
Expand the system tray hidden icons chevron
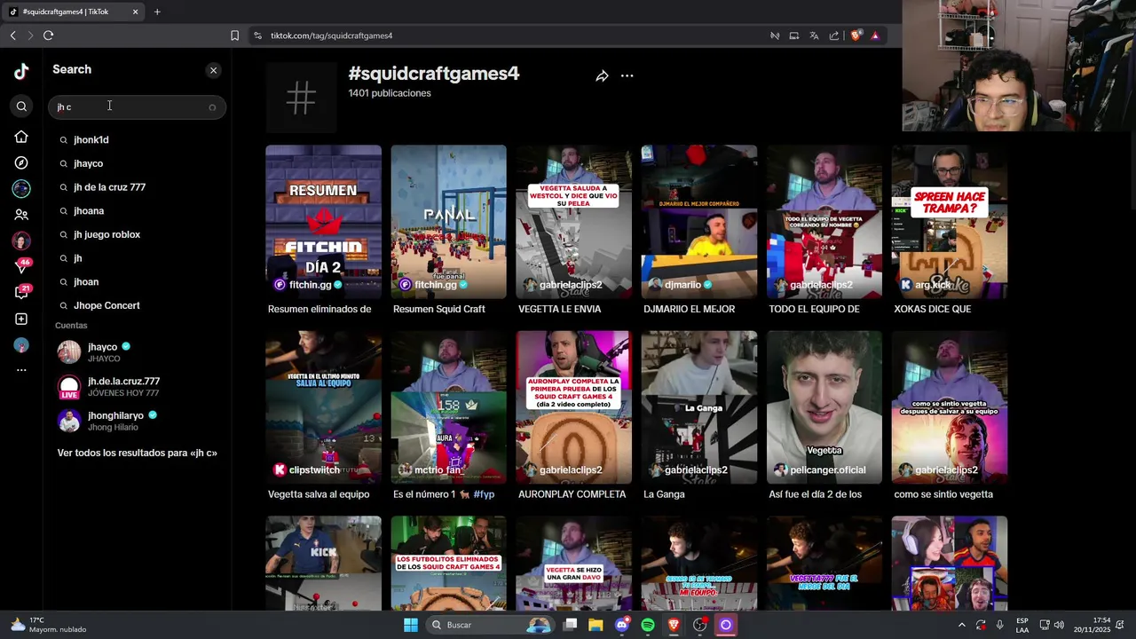(x=961, y=625)
